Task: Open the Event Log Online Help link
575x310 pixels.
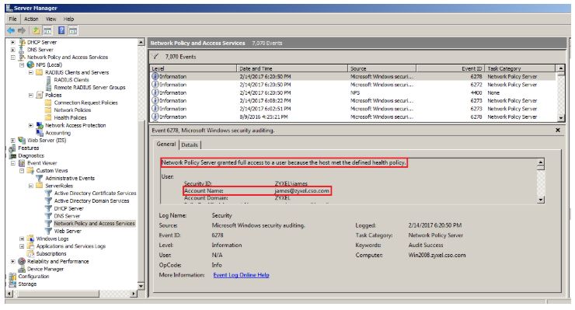Action: click(x=242, y=275)
